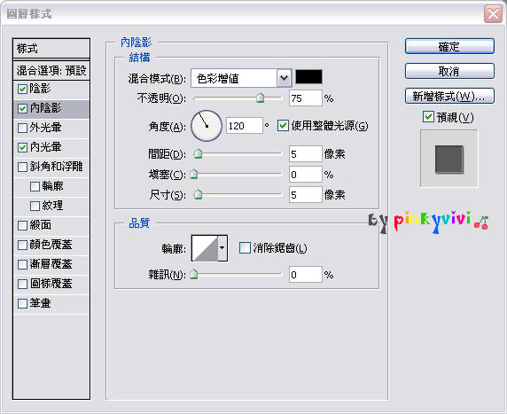Select the 樣式 styles panel item
The width and height of the screenshot is (507, 414).
(x=51, y=49)
